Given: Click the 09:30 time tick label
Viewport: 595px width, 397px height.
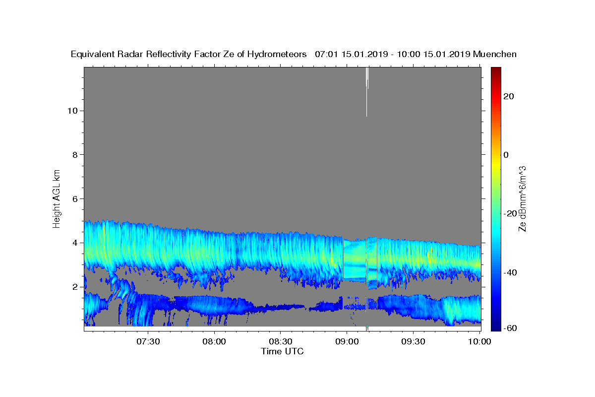Looking at the screenshot, I should point(413,341).
